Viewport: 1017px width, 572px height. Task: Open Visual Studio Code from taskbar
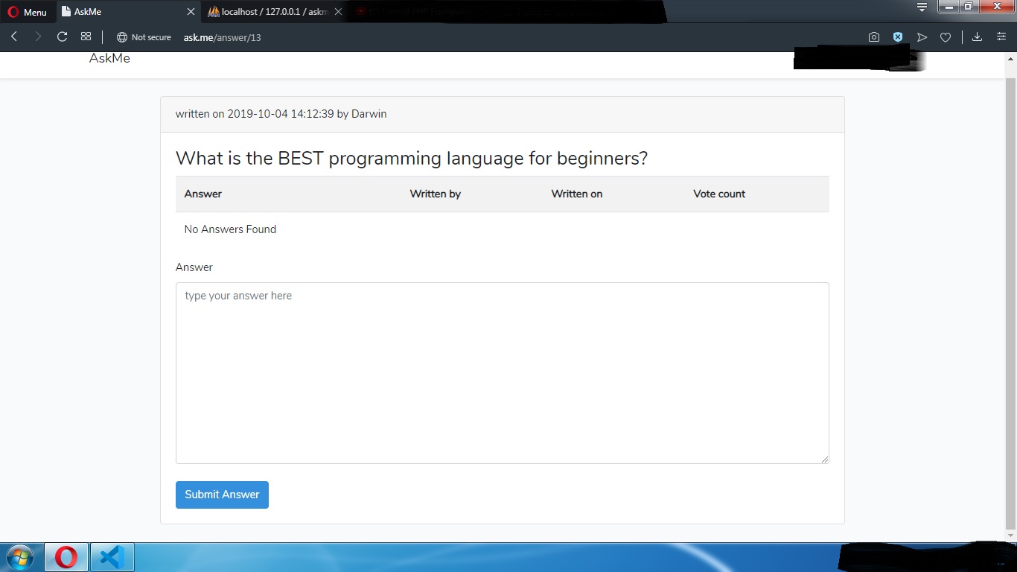pos(112,557)
